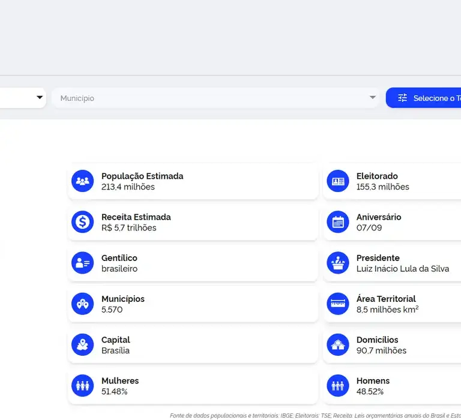Click the Aniversário calendar icon
The height and width of the screenshot is (420, 461).
(338, 222)
